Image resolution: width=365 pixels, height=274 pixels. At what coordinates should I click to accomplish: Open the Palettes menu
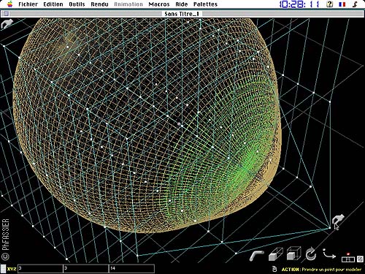[x=205, y=4]
